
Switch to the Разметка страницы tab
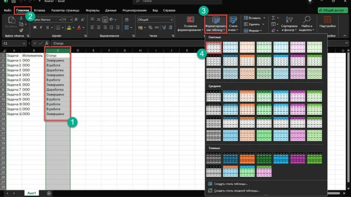coord(65,10)
